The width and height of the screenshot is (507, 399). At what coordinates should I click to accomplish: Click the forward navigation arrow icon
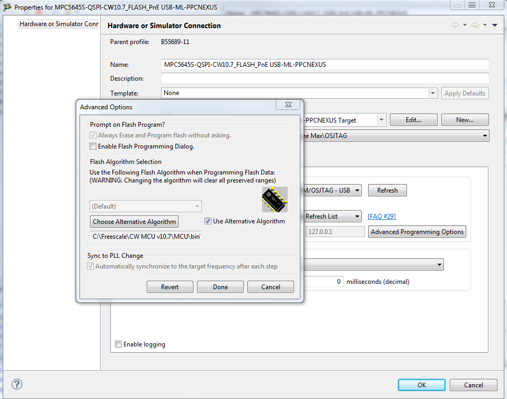point(475,25)
